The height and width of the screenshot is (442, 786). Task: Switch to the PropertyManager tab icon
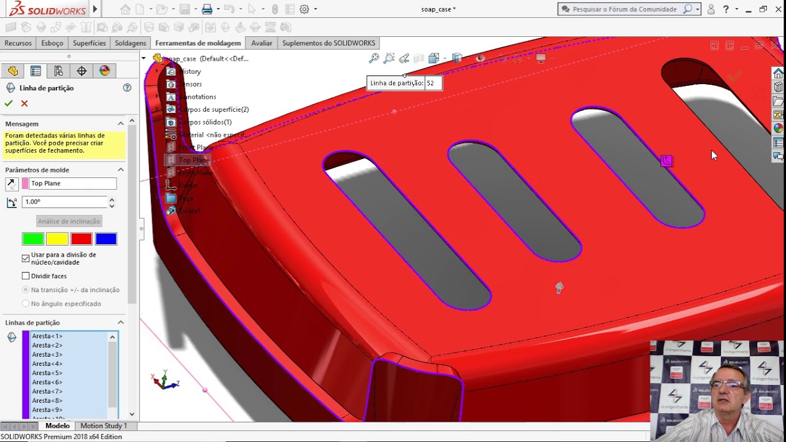click(36, 71)
